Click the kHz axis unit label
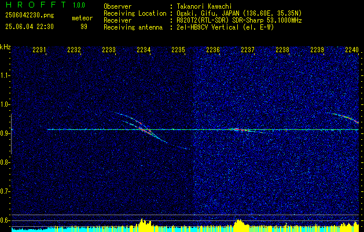 click(x=5, y=47)
